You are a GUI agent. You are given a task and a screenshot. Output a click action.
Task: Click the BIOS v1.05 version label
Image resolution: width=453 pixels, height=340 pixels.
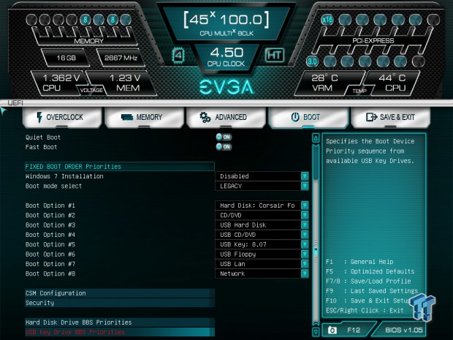(x=404, y=330)
